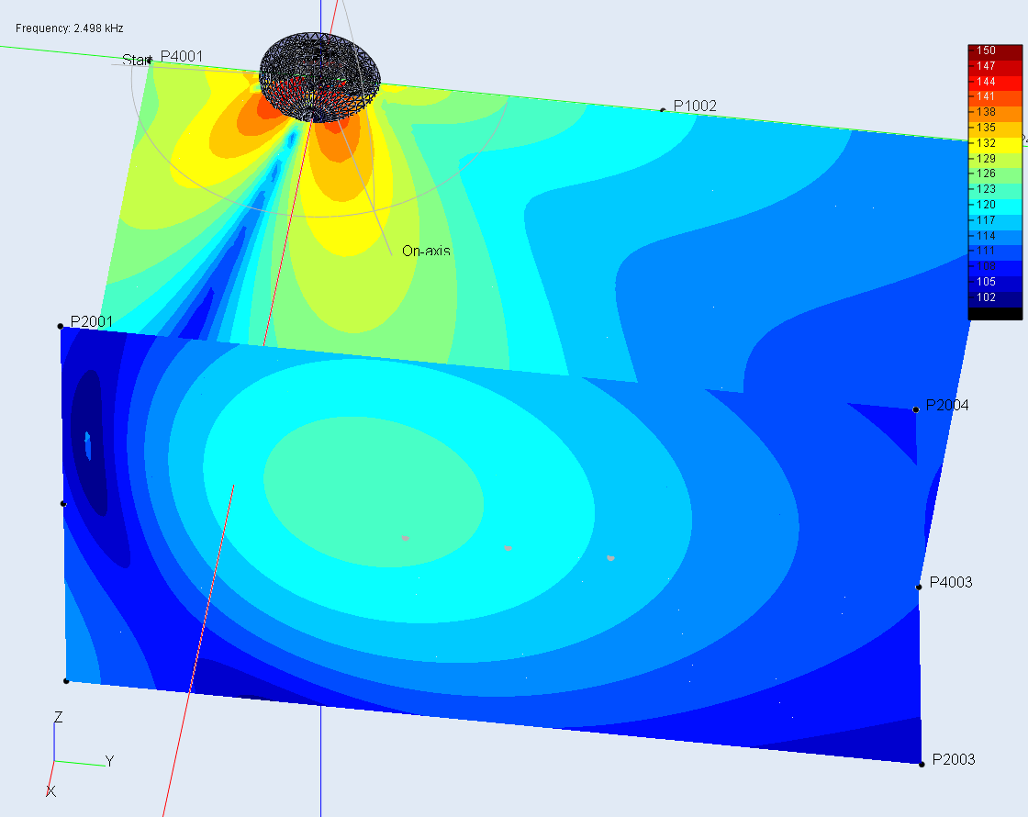Click the On-axis label
Image resolution: width=1028 pixels, height=817 pixels.
[x=426, y=251]
